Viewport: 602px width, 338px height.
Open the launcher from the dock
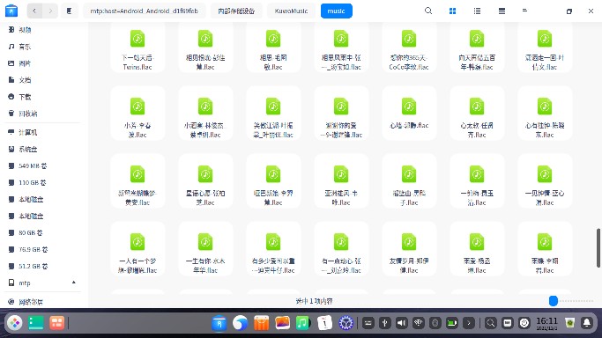tap(15, 323)
